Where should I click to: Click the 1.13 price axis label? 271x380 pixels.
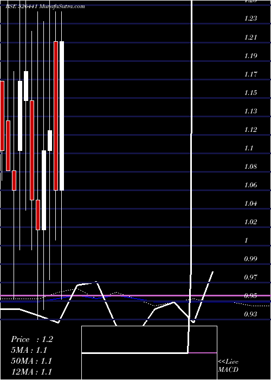tap(250, 111)
